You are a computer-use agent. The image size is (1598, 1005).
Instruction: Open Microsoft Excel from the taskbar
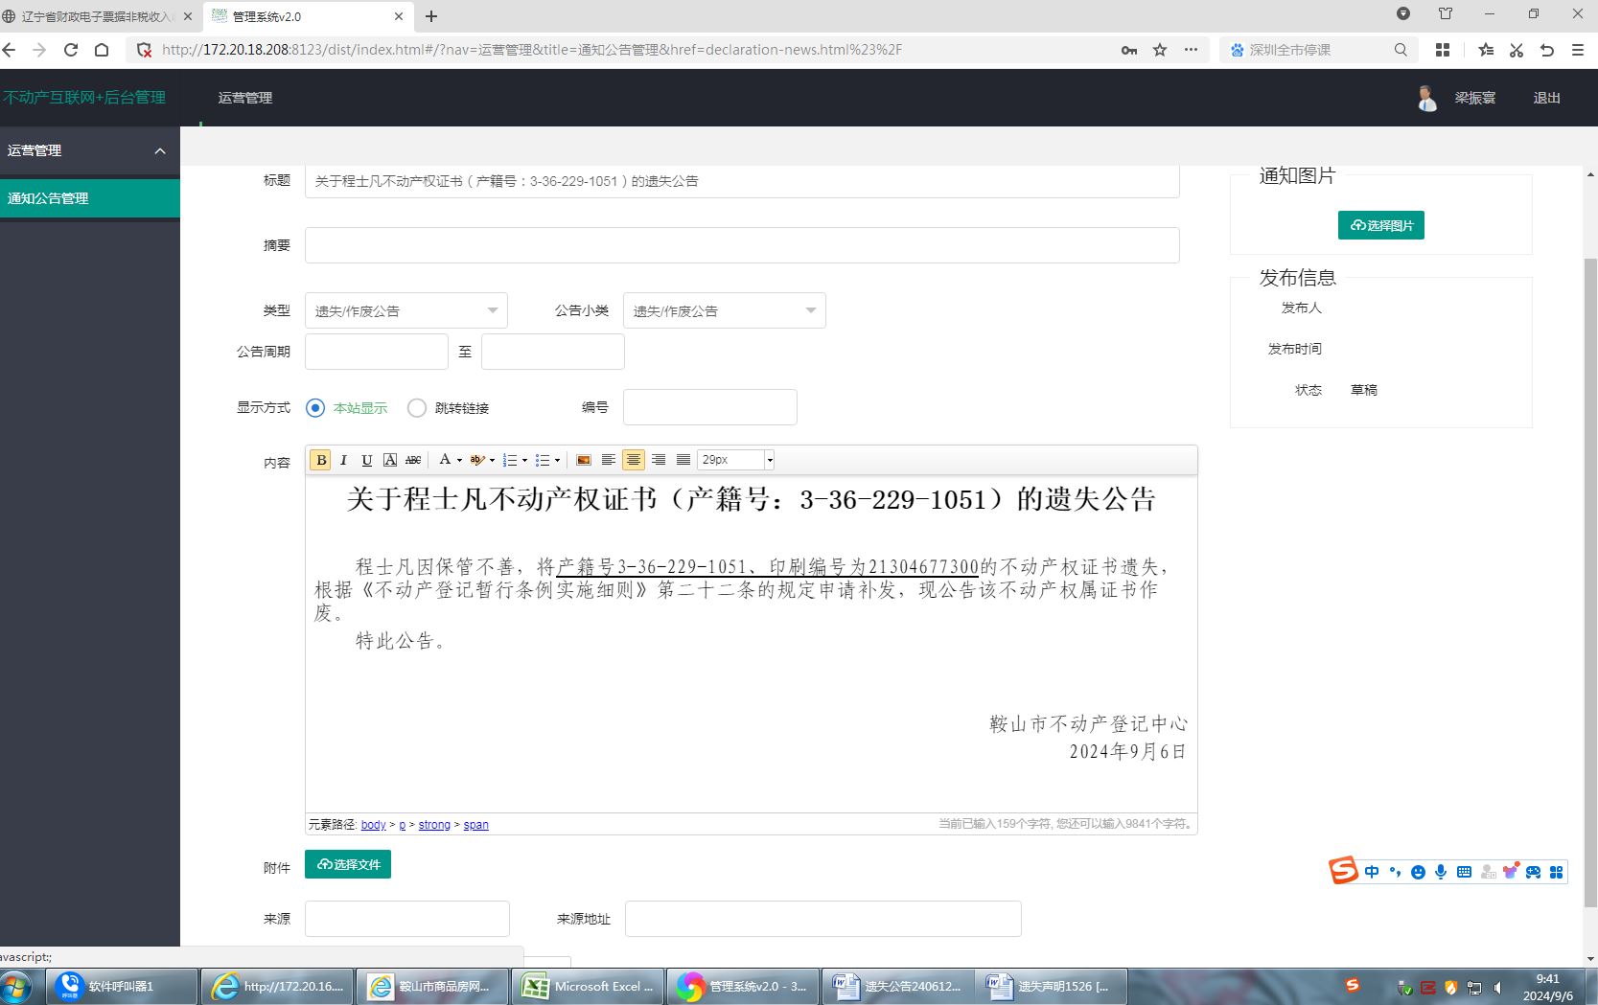click(588, 986)
